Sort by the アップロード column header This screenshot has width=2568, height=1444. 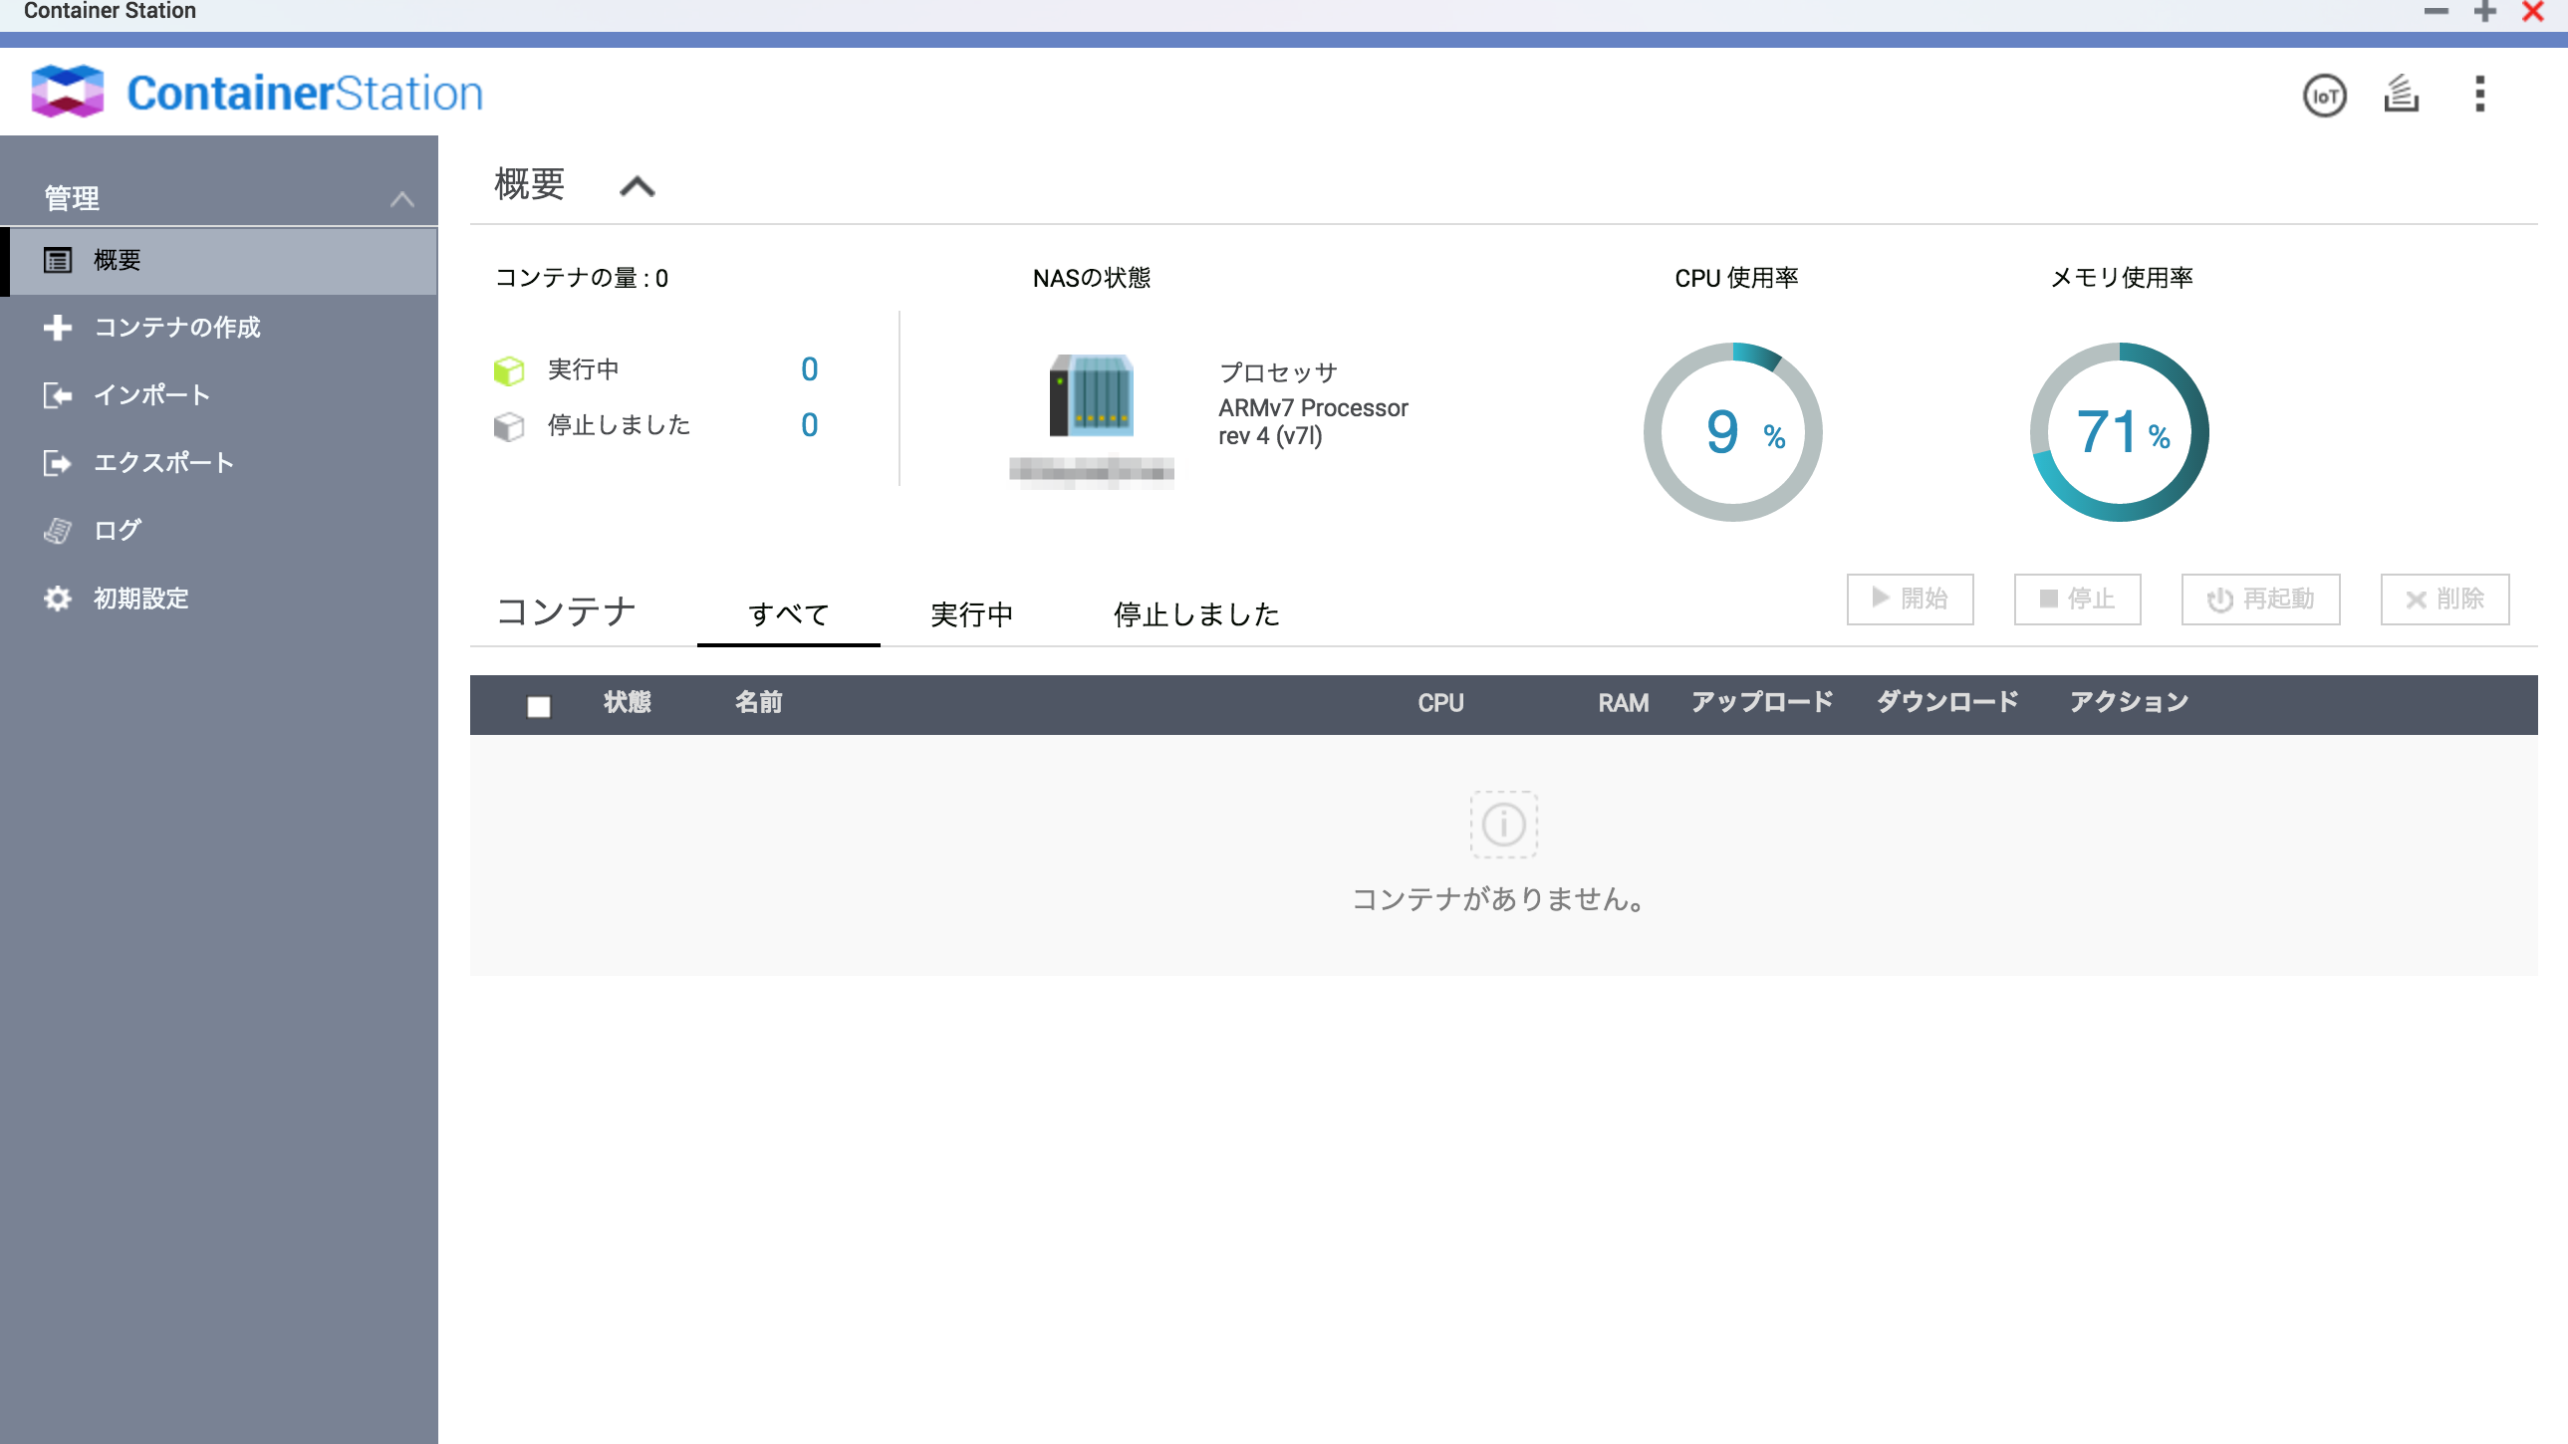pos(1761,702)
